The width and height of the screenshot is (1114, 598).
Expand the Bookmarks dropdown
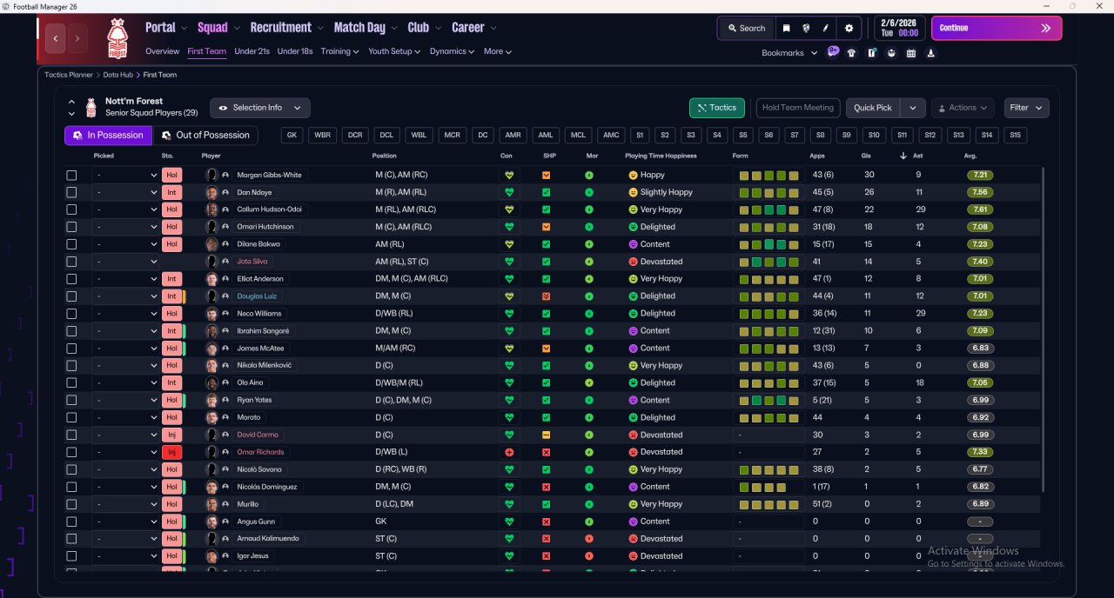click(x=789, y=53)
